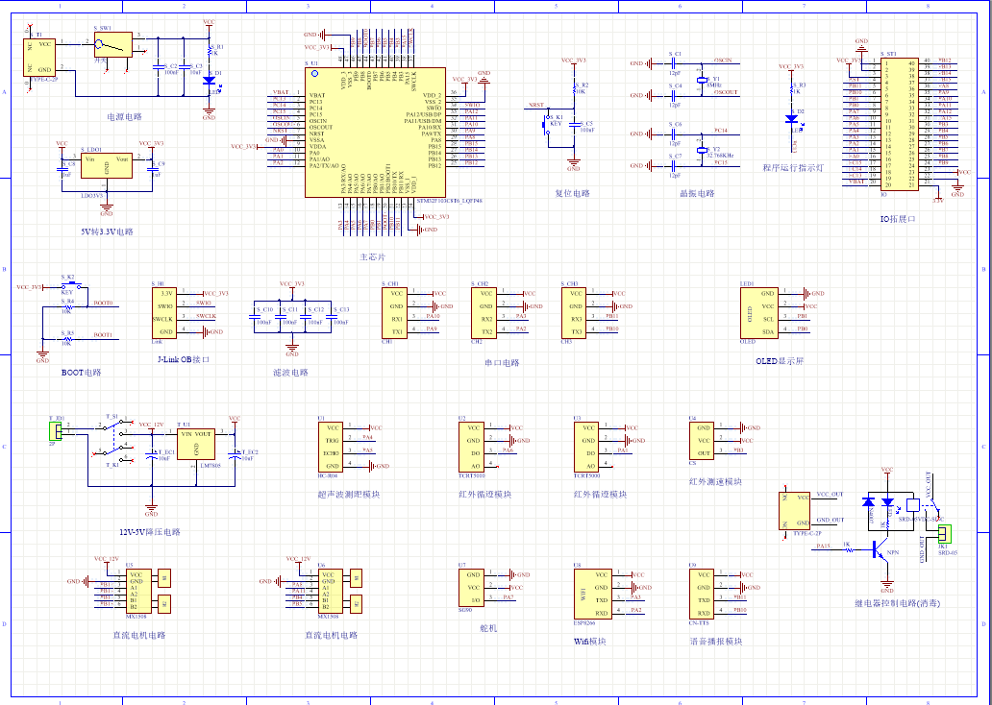The height and width of the screenshot is (705, 992).
Task: Select the S_LDO1 regulator block
Action: pos(107,165)
